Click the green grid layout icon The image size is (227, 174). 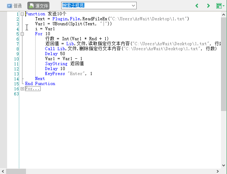pos(218,6)
